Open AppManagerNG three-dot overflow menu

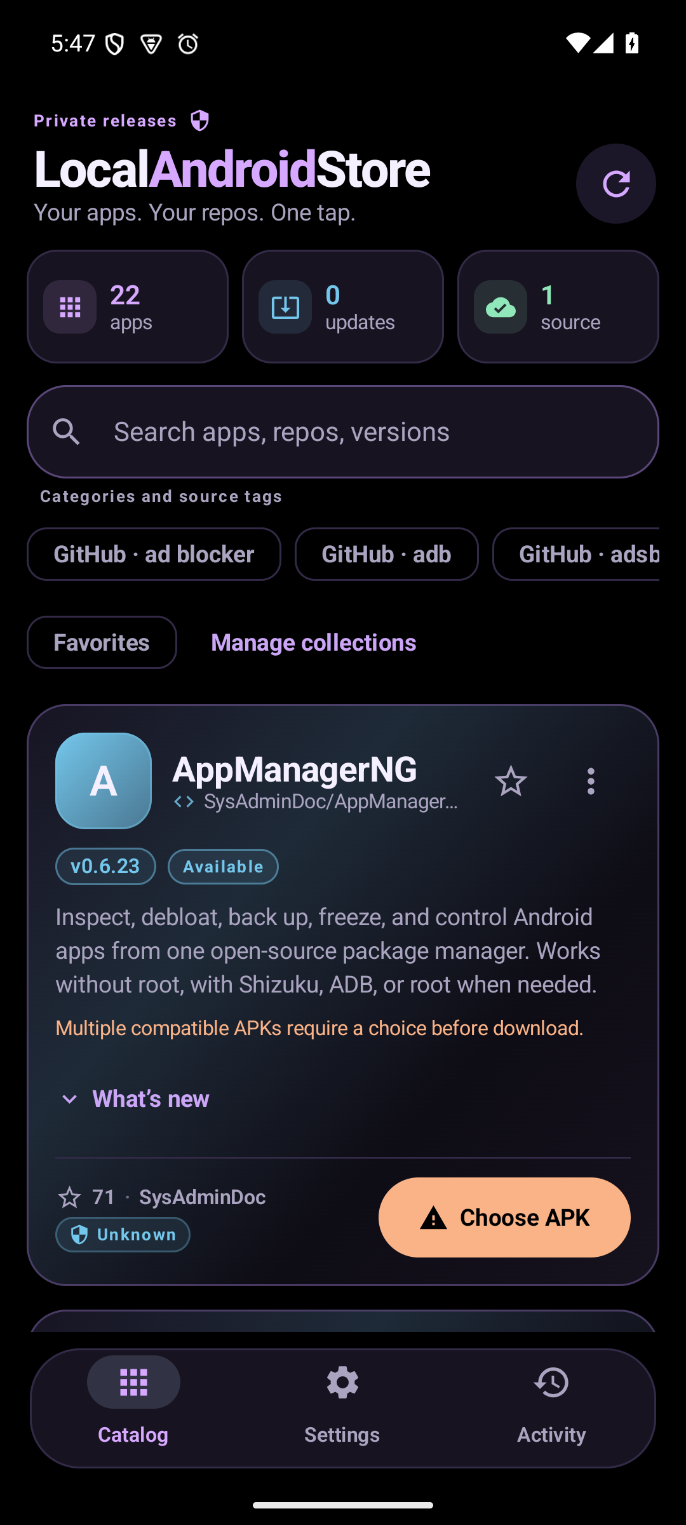coord(591,781)
